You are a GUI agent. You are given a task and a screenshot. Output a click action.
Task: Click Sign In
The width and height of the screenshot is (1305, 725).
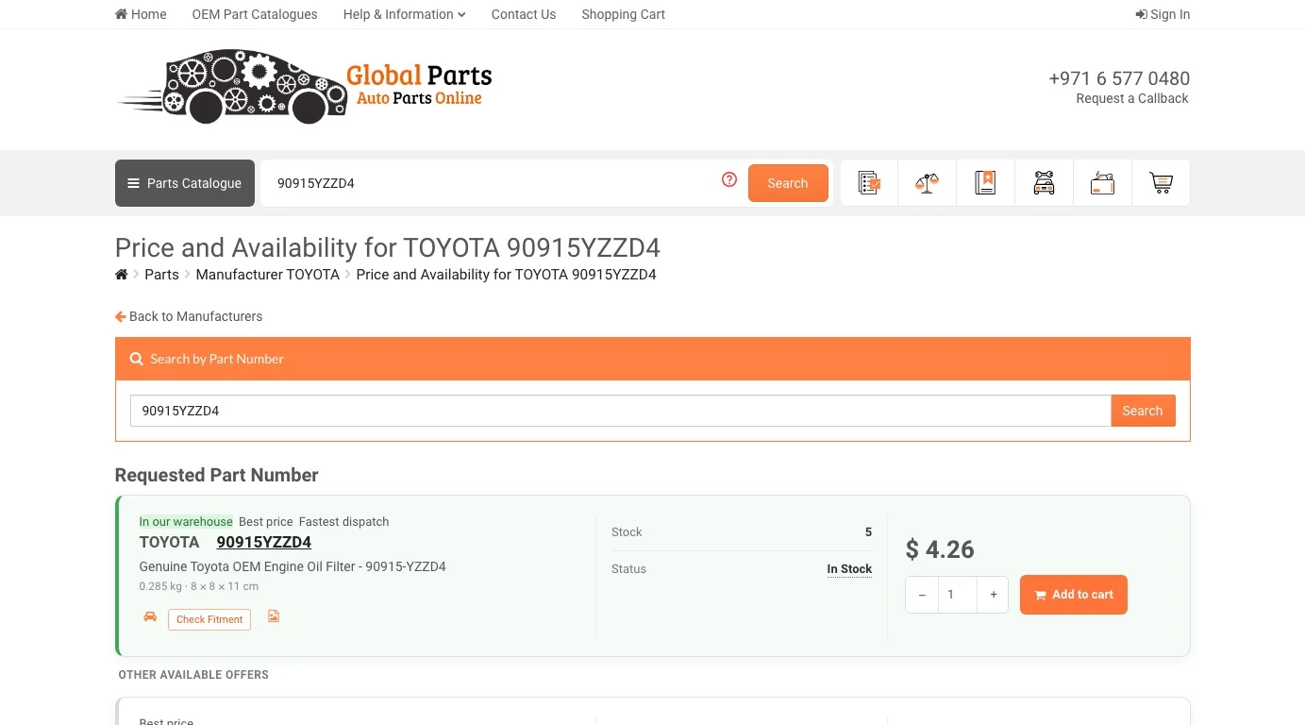point(1163,14)
